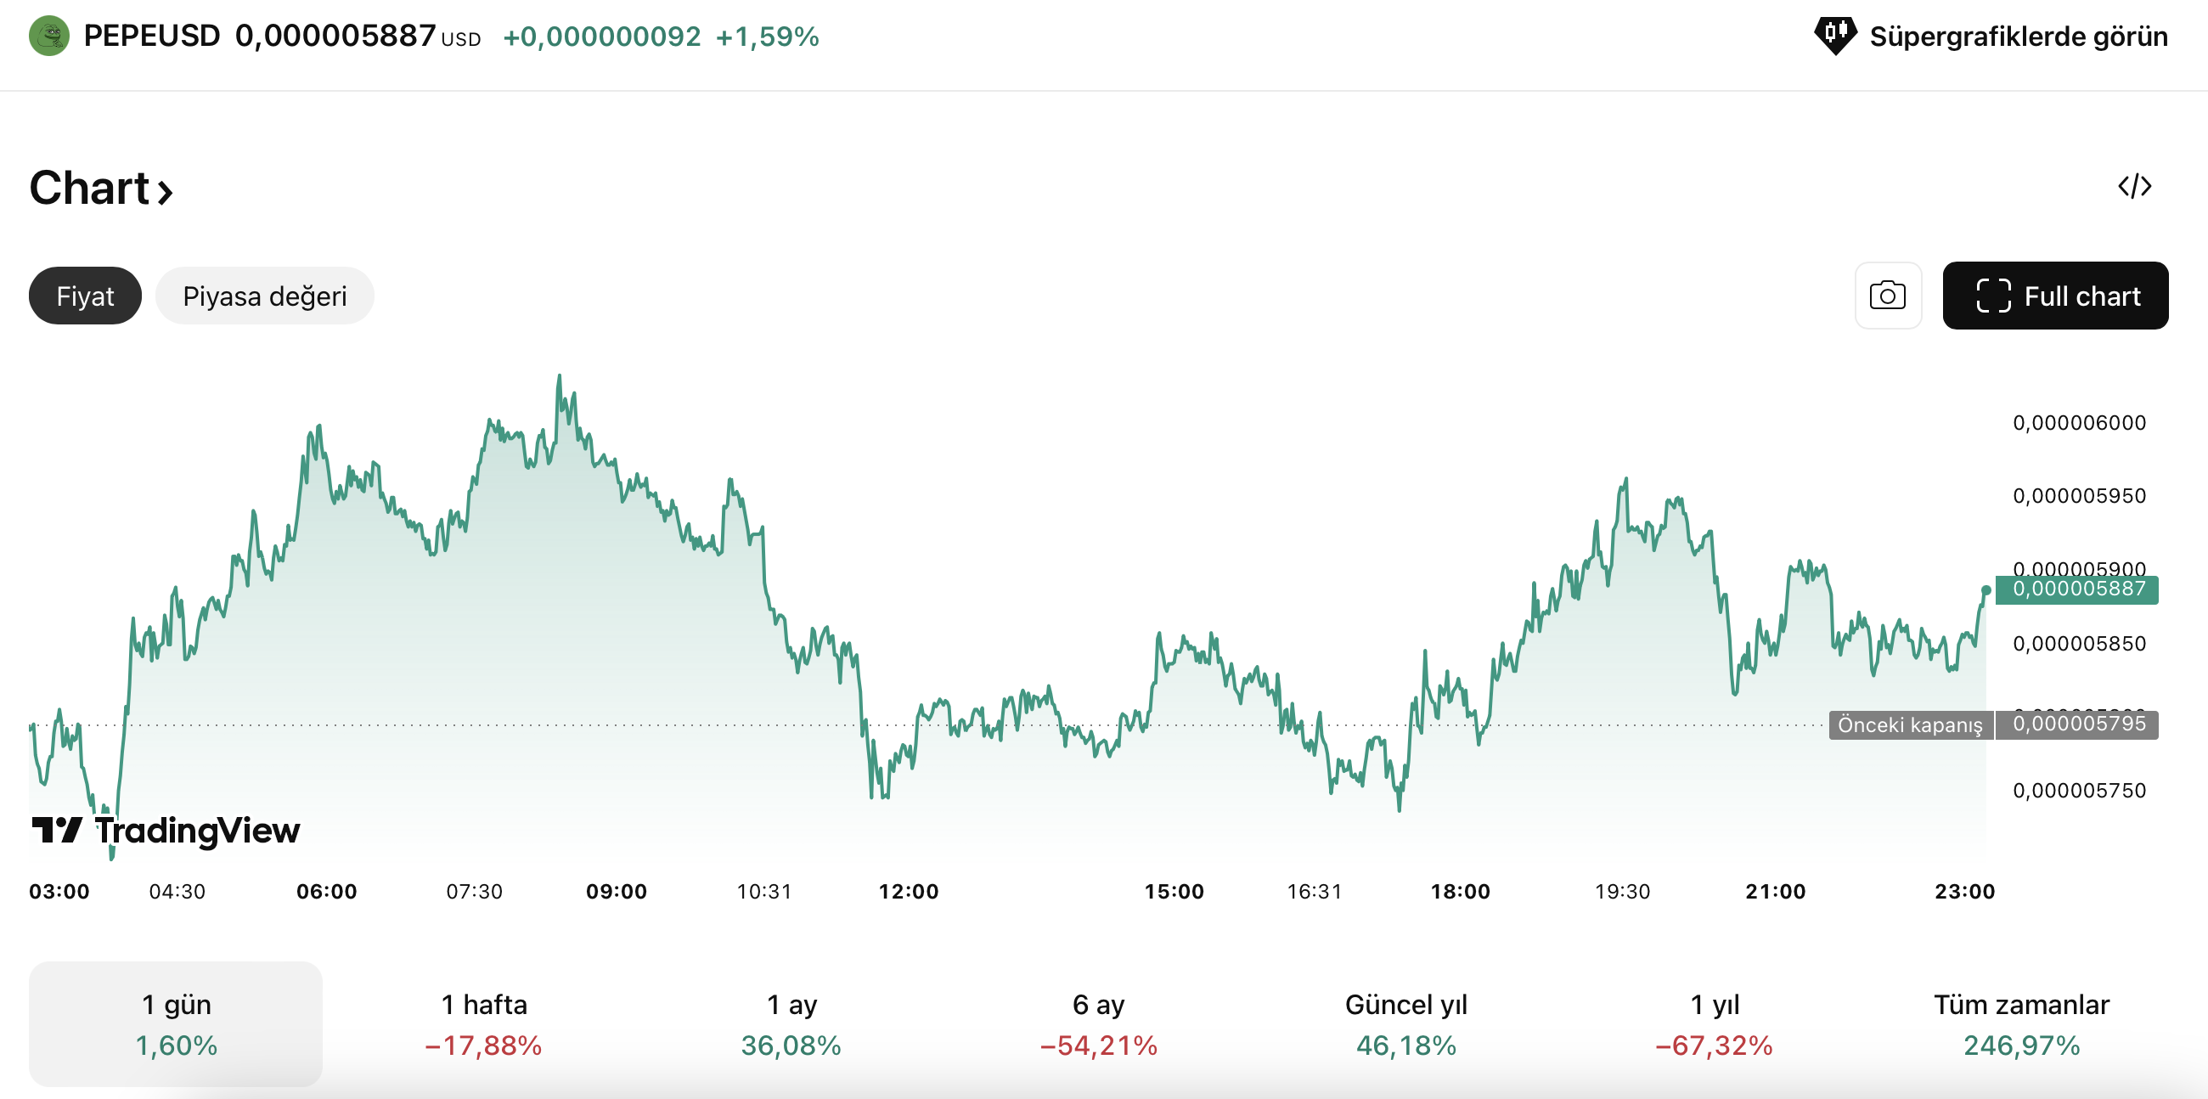Image resolution: width=2208 pixels, height=1099 pixels.
Task: Select the 1 gün time range
Action: 176,1023
